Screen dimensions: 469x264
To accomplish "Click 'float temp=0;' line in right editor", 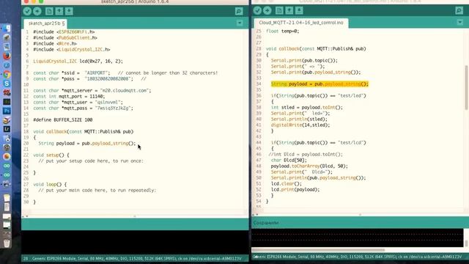I will pos(282,31).
